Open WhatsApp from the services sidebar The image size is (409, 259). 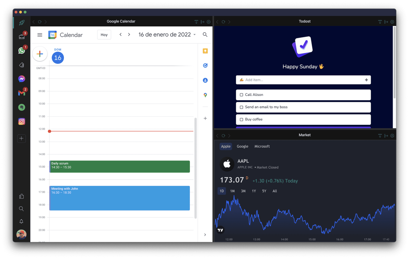click(21, 50)
